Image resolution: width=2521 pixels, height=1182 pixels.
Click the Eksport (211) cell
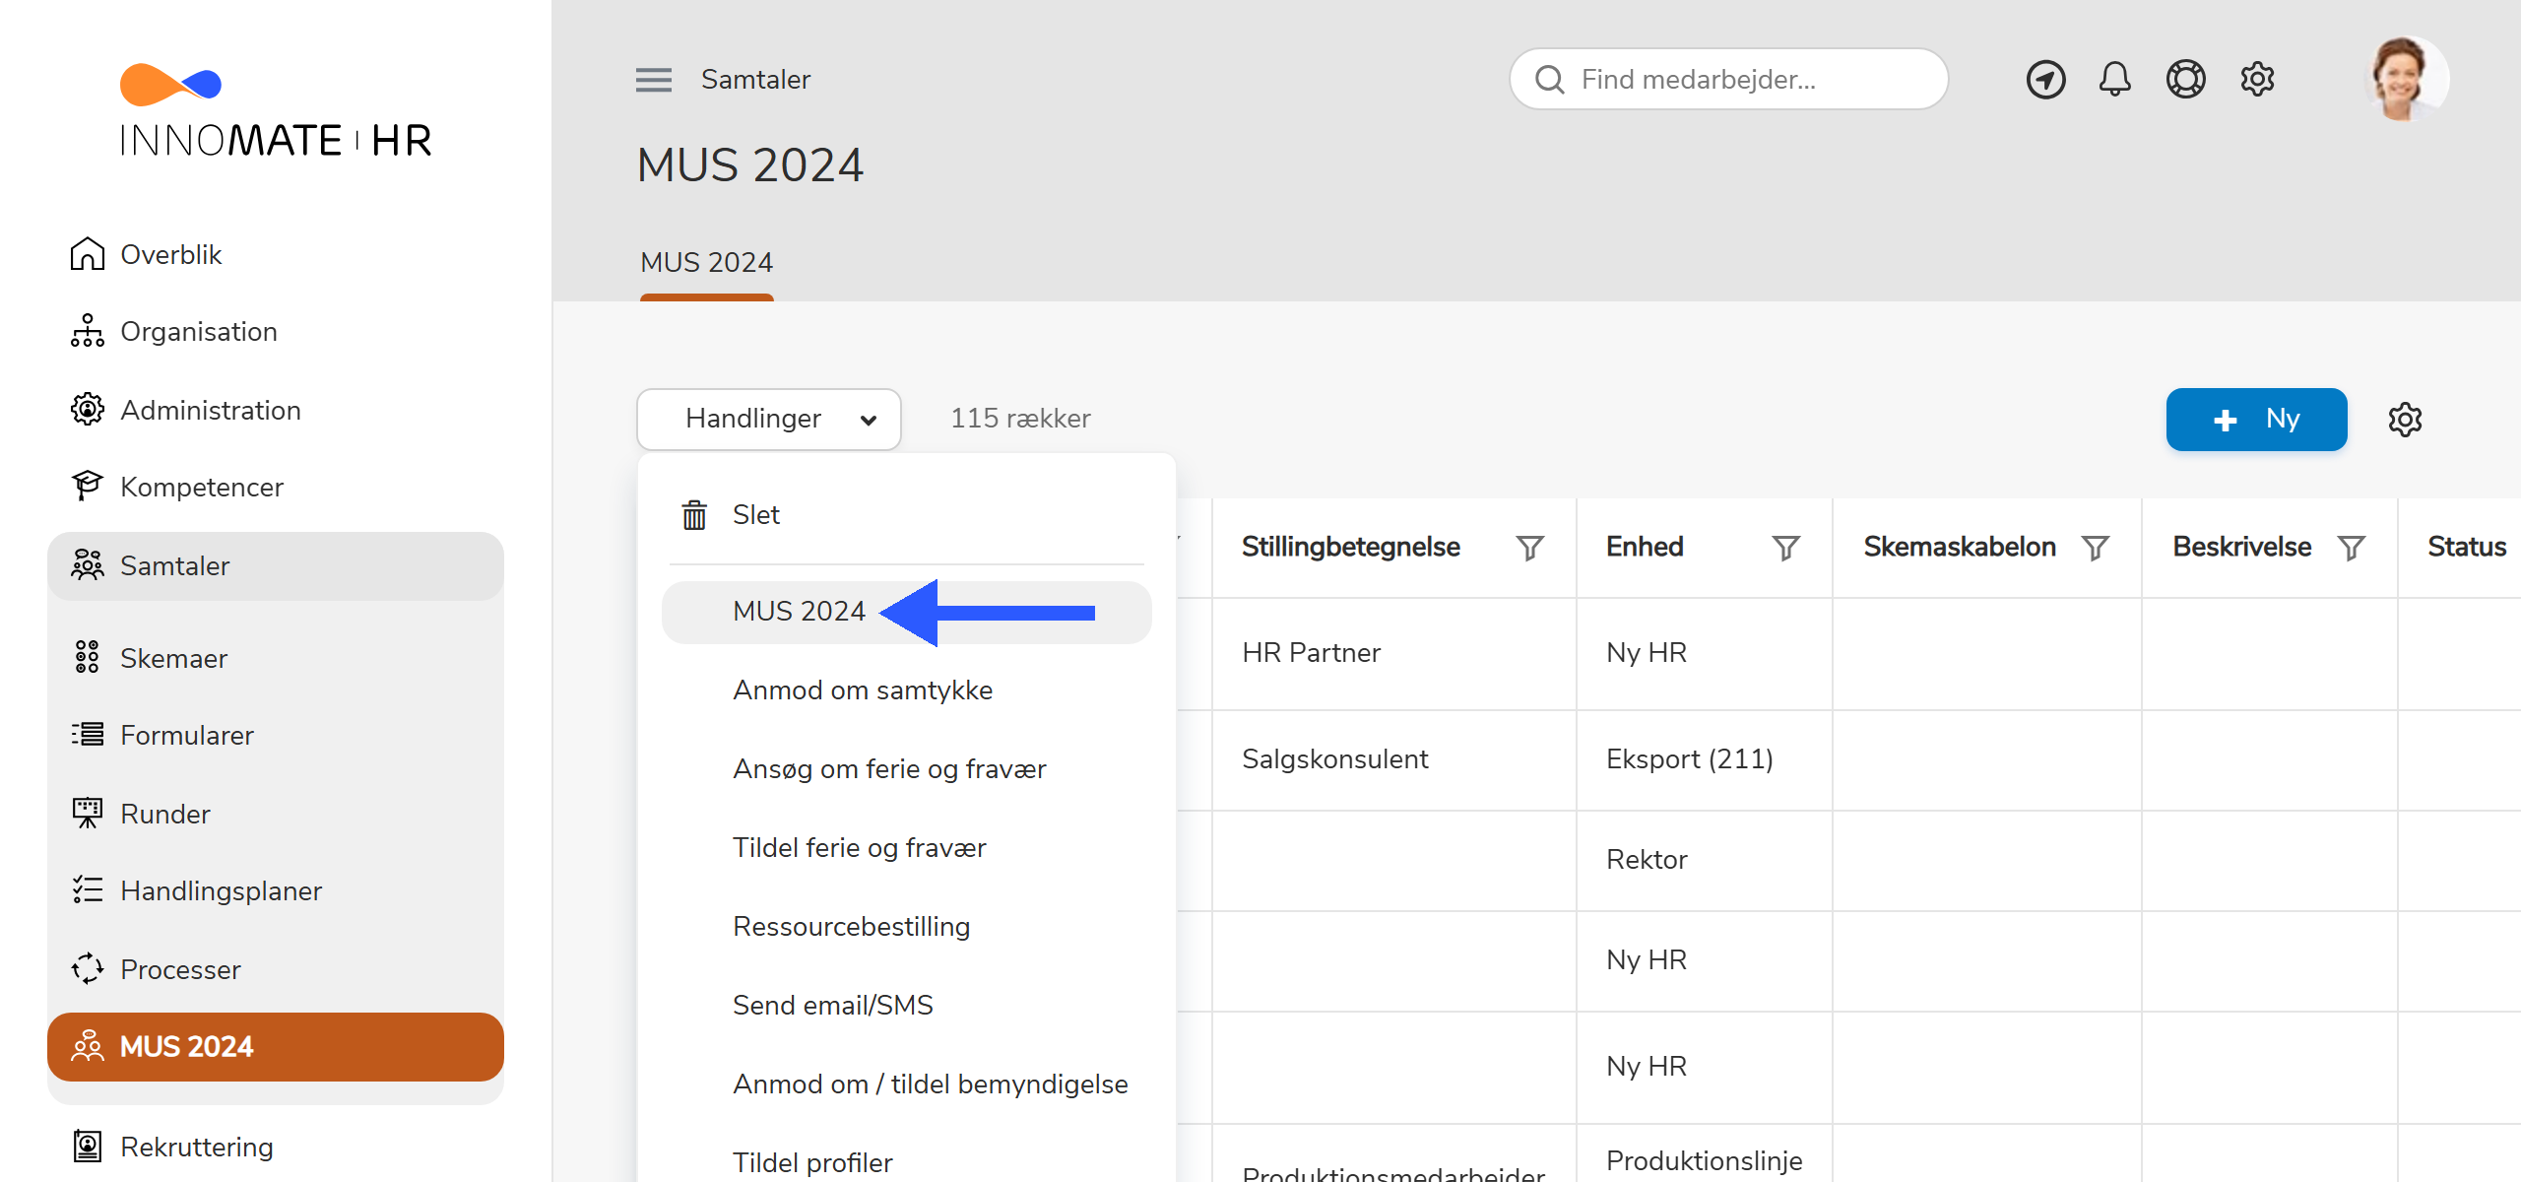coord(1704,759)
